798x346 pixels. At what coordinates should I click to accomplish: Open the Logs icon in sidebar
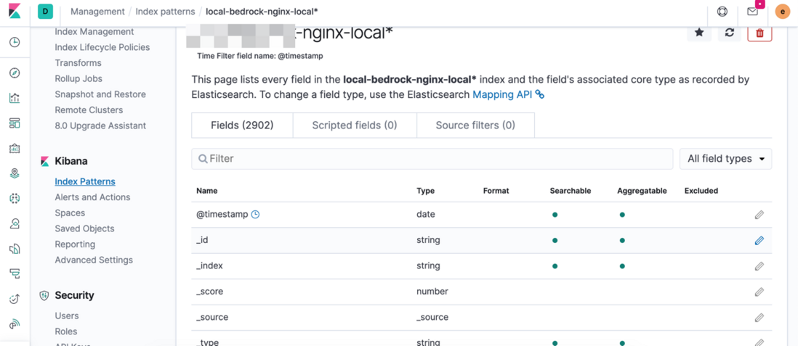click(x=15, y=249)
